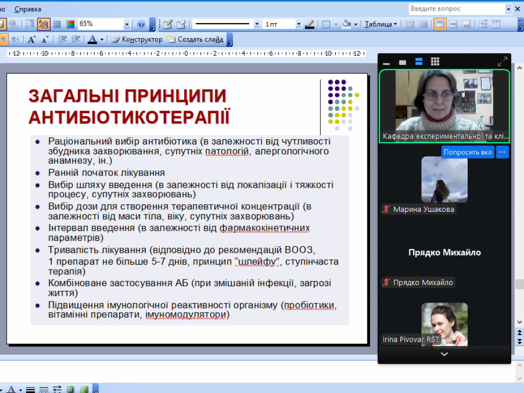Click the decrease font size icon
Viewport: 524px width, 393px height.
click(45, 39)
